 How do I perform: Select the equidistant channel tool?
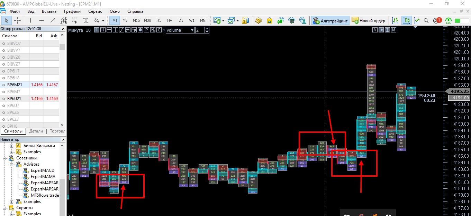[x=64, y=20]
